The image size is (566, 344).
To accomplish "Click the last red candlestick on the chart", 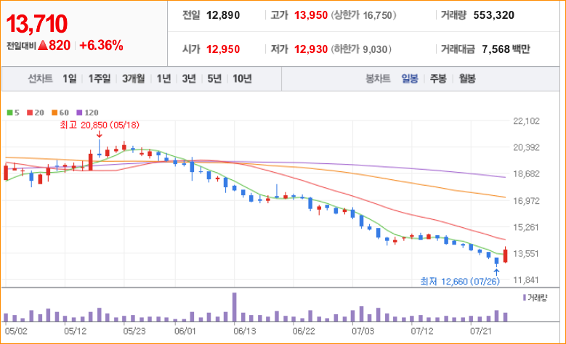I will [x=506, y=255].
